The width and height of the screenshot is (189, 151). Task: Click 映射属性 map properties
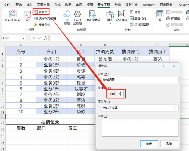pos(175,12)
